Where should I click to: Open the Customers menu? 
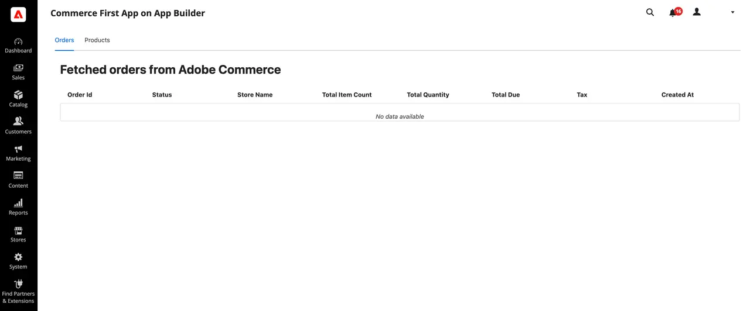[x=18, y=126]
